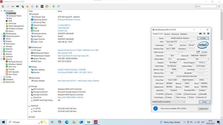Viewport: 223px width, 125px height.
Task: Toggle the CUDA checkbox
Action: [x=176, y=94]
